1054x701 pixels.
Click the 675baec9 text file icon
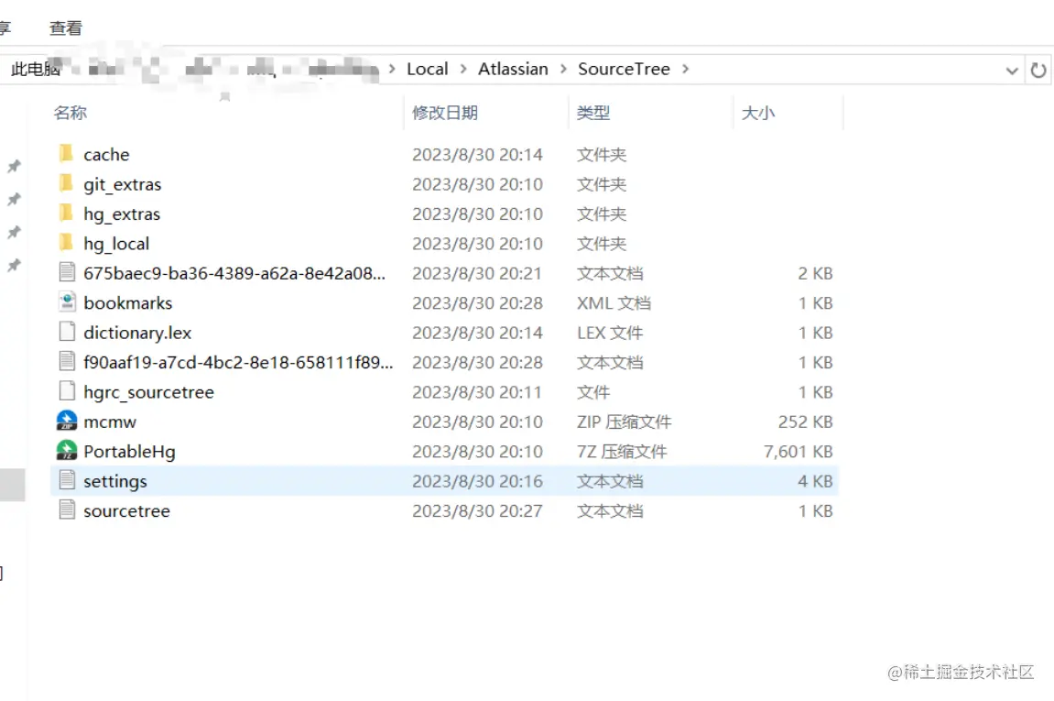tap(67, 272)
